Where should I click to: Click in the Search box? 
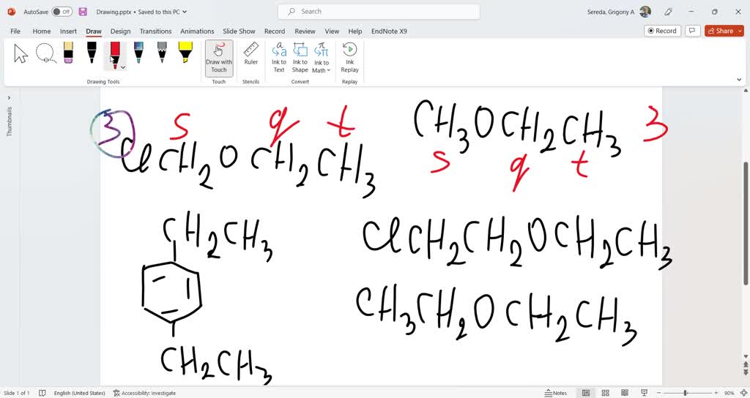[379, 12]
